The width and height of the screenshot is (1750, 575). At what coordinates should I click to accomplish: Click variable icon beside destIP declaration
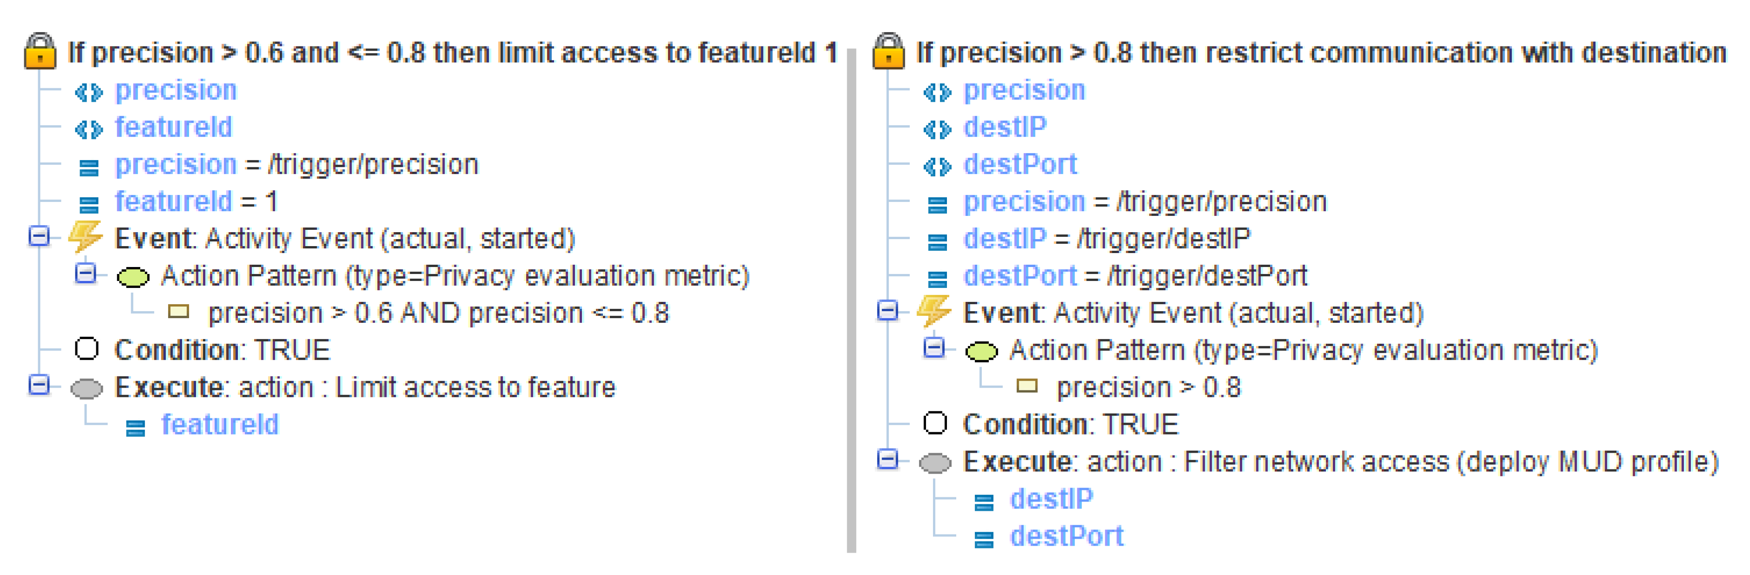click(x=938, y=128)
